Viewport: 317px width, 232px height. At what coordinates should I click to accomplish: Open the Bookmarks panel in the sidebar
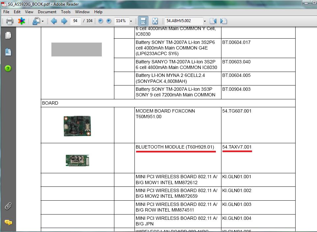8,52
